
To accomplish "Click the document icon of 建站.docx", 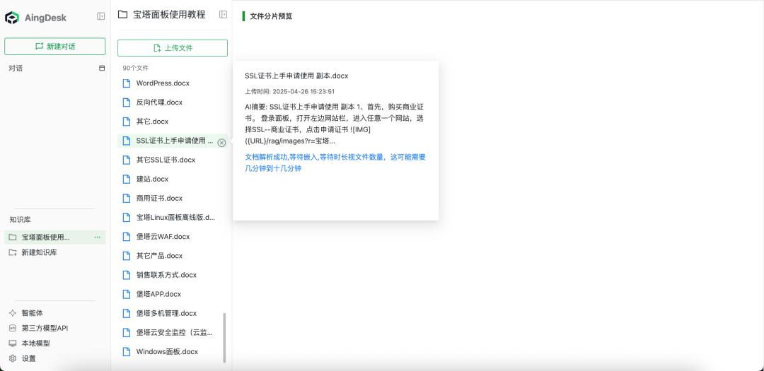I will pos(127,179).
